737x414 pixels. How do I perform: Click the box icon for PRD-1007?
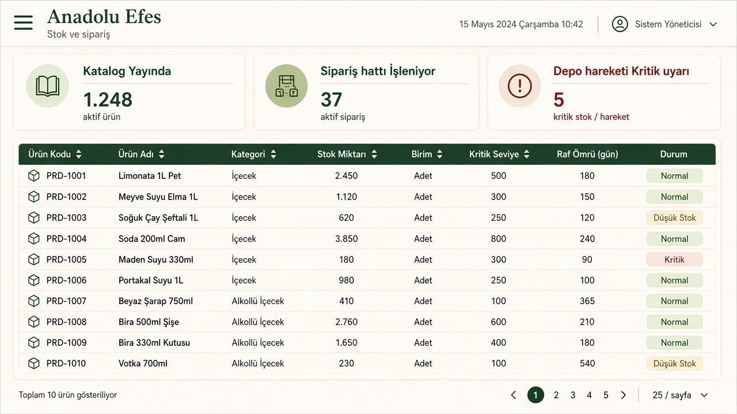pyautogui.click(x=34, y=301)
